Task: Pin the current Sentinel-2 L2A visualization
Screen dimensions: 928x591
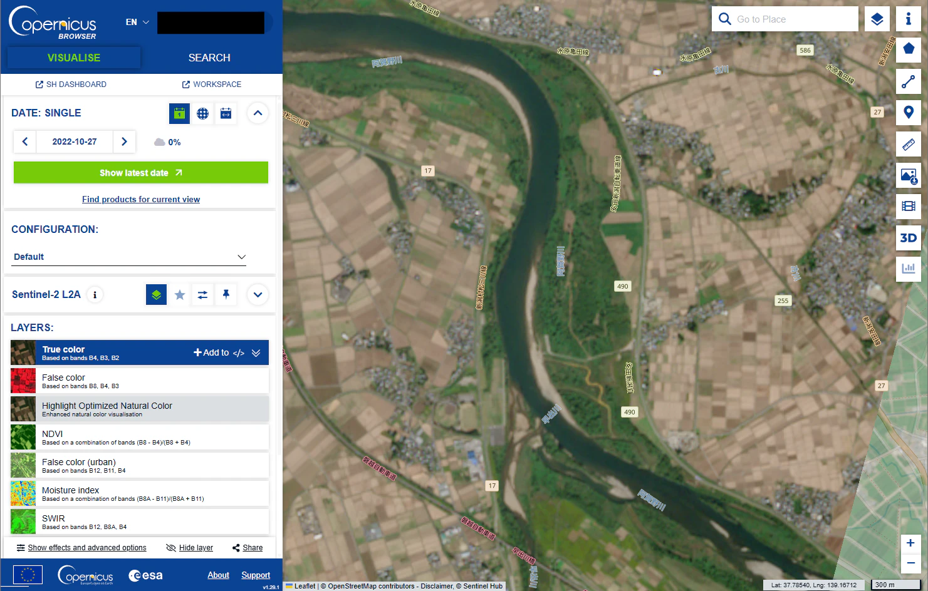Action: coord(226,294)
